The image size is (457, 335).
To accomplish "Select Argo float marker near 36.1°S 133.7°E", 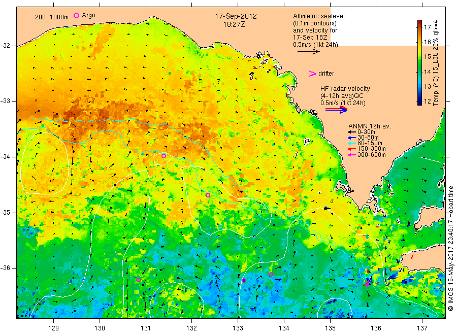I will pos(271,275).
